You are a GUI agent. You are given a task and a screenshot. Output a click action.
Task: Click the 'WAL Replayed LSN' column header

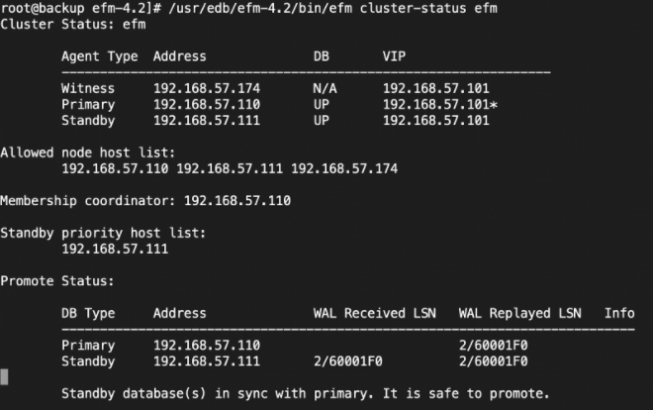click(519, 313)
